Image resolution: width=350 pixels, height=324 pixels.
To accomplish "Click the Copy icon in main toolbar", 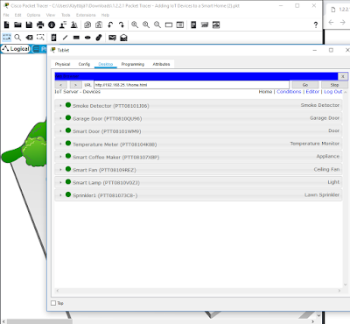I will click(x=87, y=25).
